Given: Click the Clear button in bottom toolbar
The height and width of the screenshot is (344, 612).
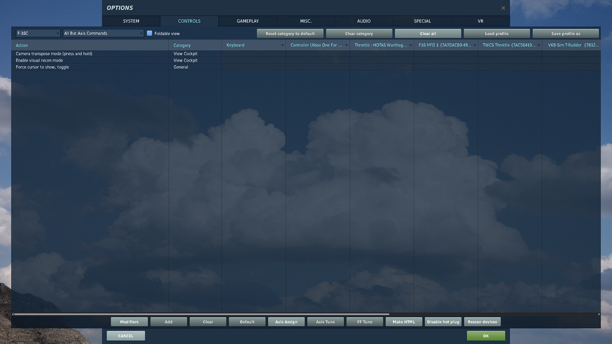Looking at the screenshot, I should (x=207, y=322).
